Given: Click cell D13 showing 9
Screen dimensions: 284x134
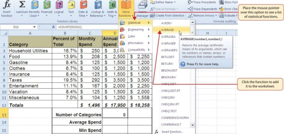Looking at the screenshot, I should [115, 113].
